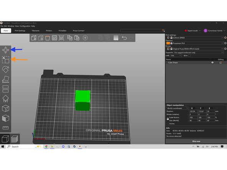Open the Windows Start menu
This screenshot has height=170, width=227.
tap(3, 147)
